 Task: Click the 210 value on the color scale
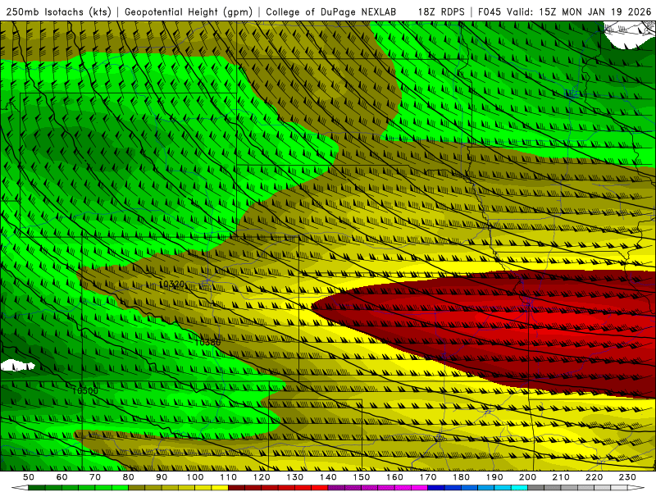561,477
